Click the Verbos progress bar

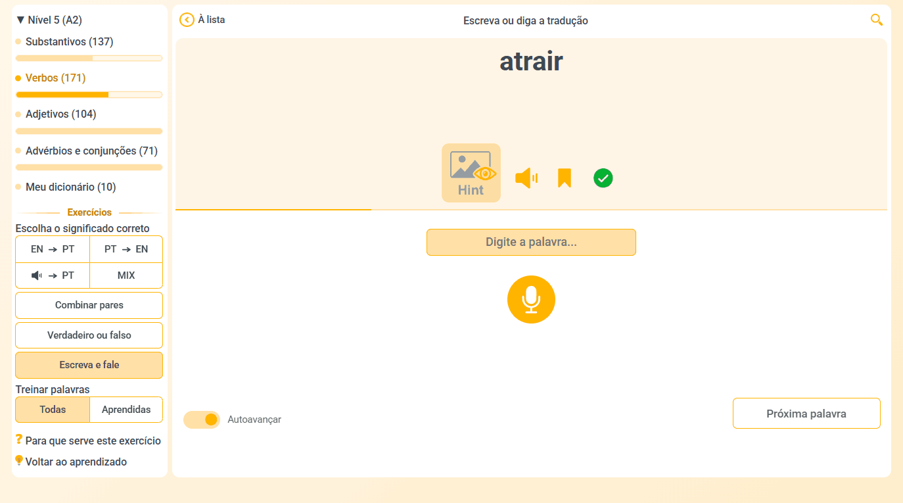click(89, 95)
